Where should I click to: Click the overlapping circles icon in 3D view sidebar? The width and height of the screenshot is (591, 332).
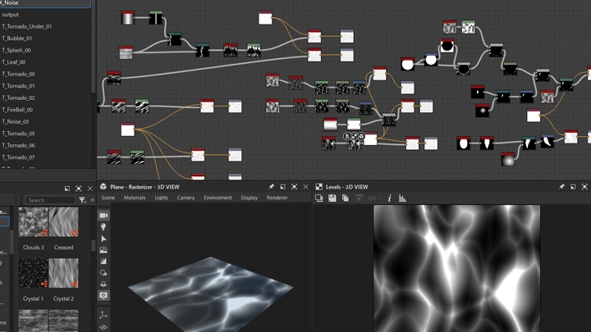103,272
